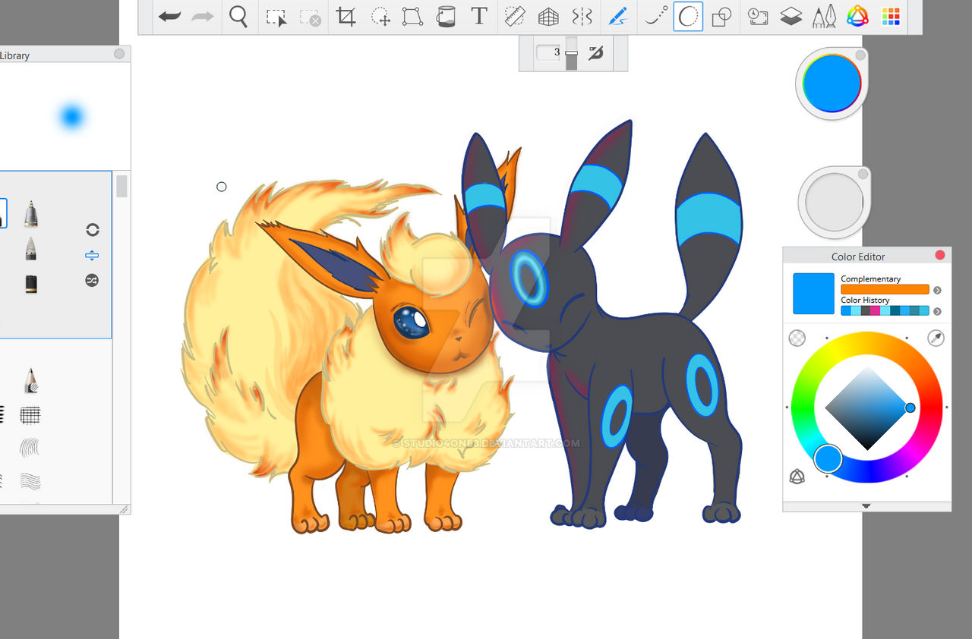Click the stroke offset value field
The width and height of the screenshot is (972, 639).
coord(548,52)
